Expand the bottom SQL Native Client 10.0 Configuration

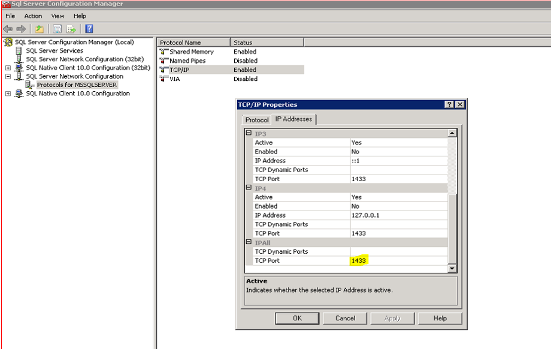click(8, 94)
